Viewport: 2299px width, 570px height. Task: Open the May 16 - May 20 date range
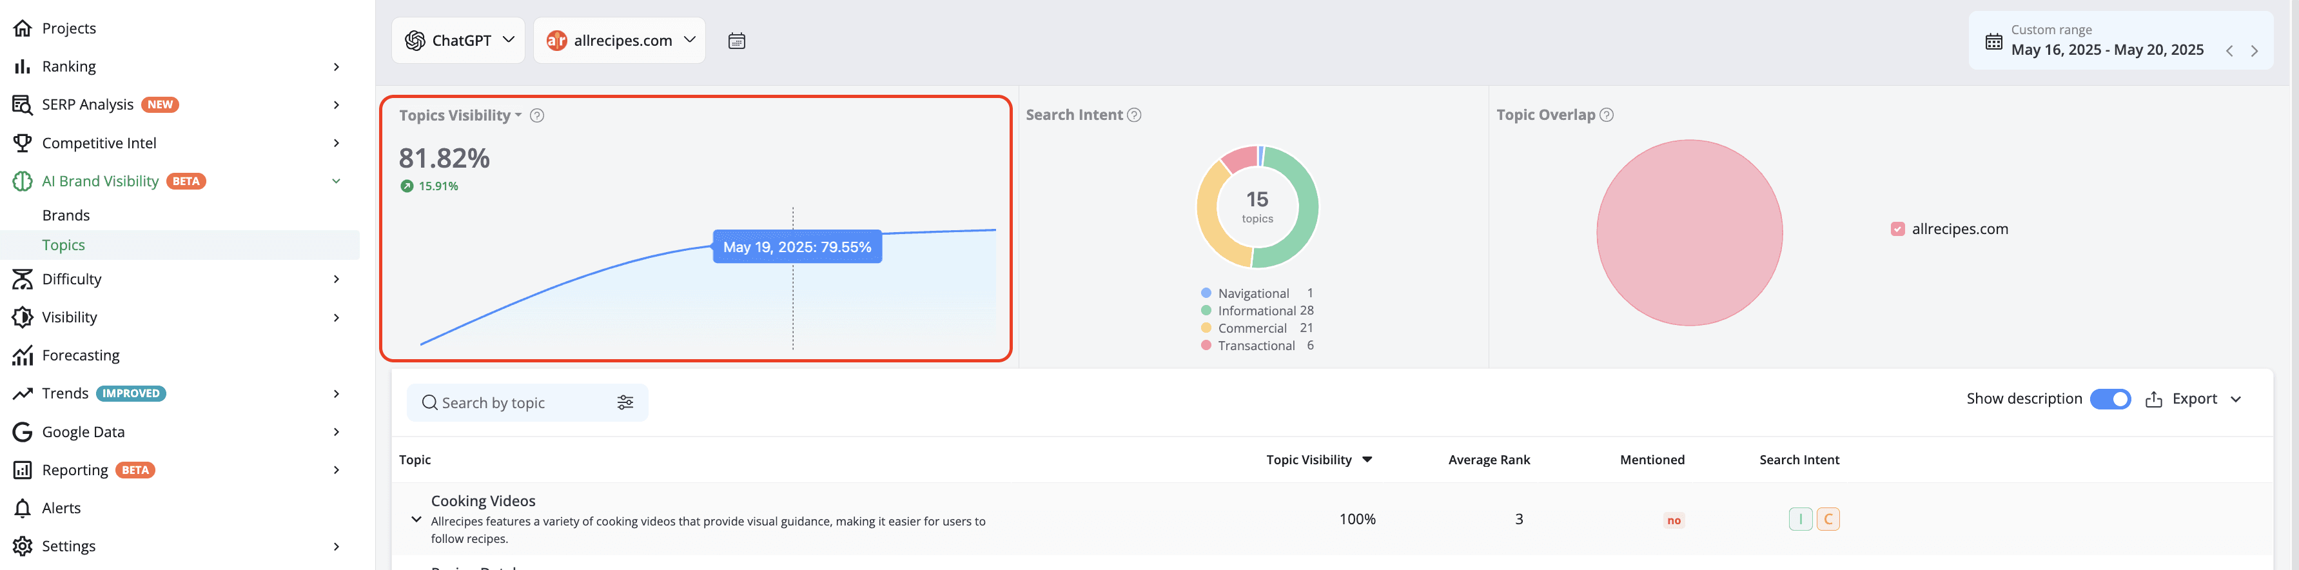click(x=2107, y=50)
